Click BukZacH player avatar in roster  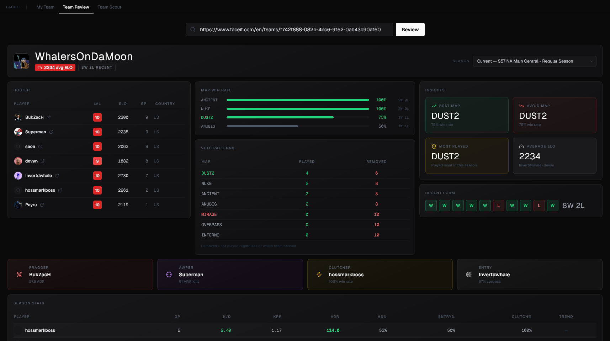click(x=18, y=117)
